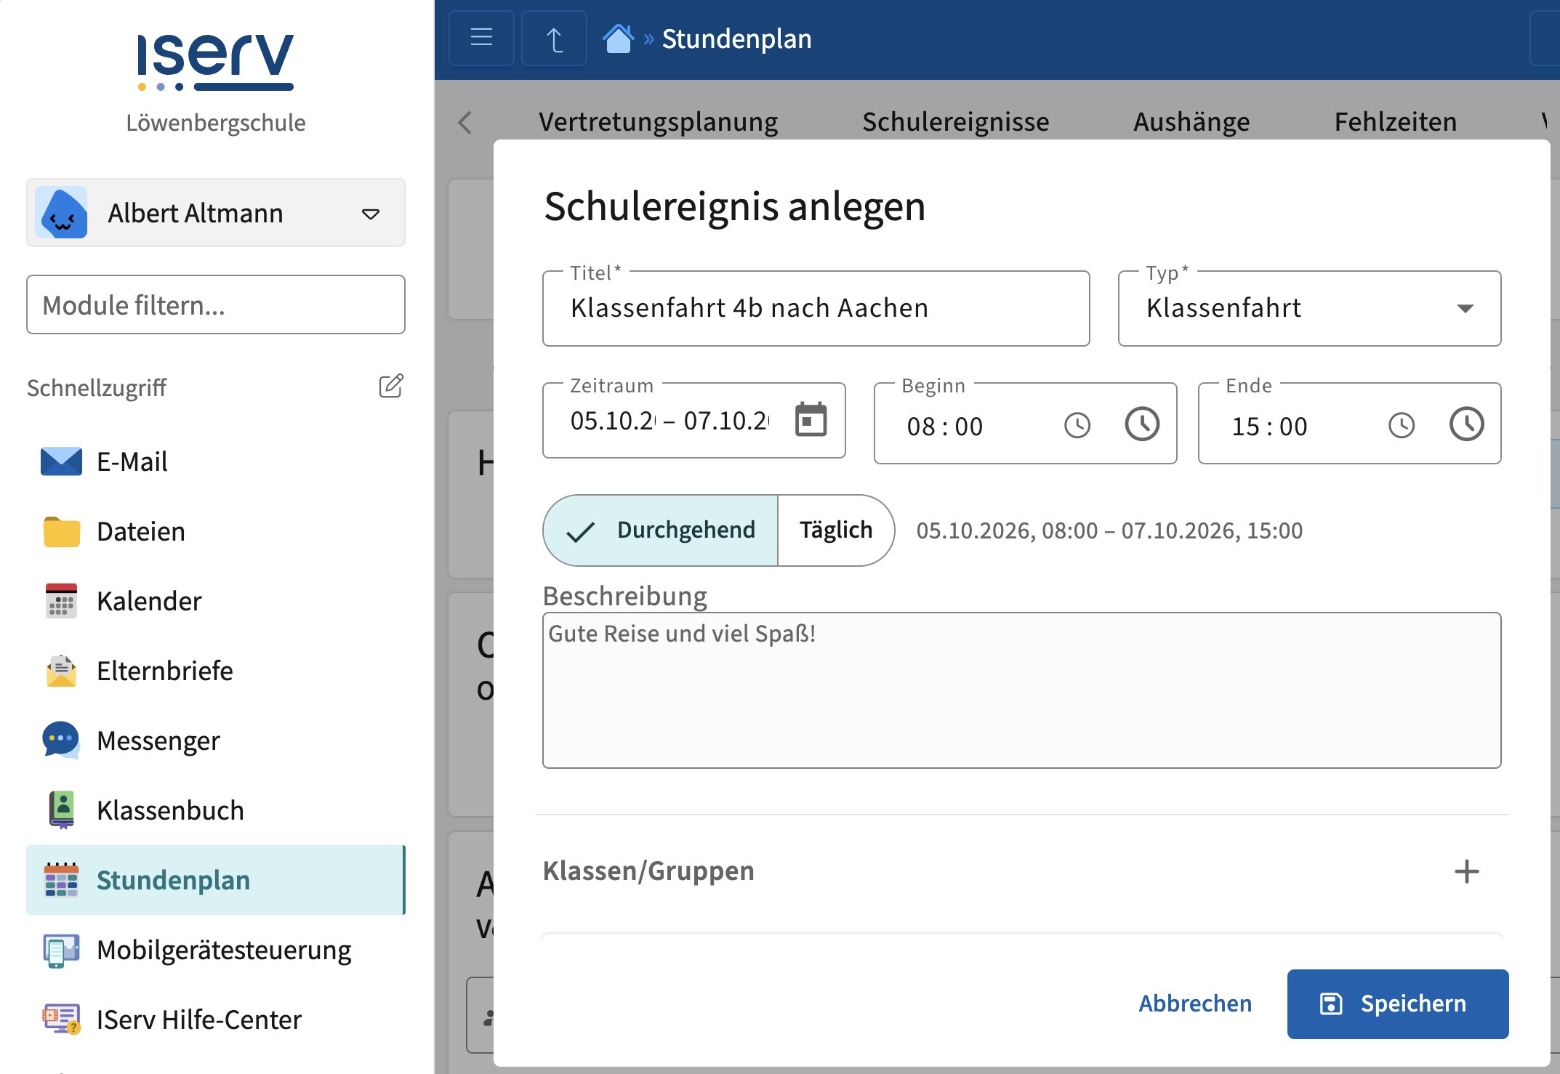This screenshot has width=1560, height=1074.
Task: Open IServ Hilfe-Center in sidebar
Action: pos(215,1020)
